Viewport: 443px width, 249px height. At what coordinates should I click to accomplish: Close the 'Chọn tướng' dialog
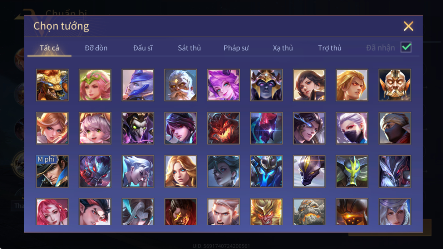click(408, 26)
